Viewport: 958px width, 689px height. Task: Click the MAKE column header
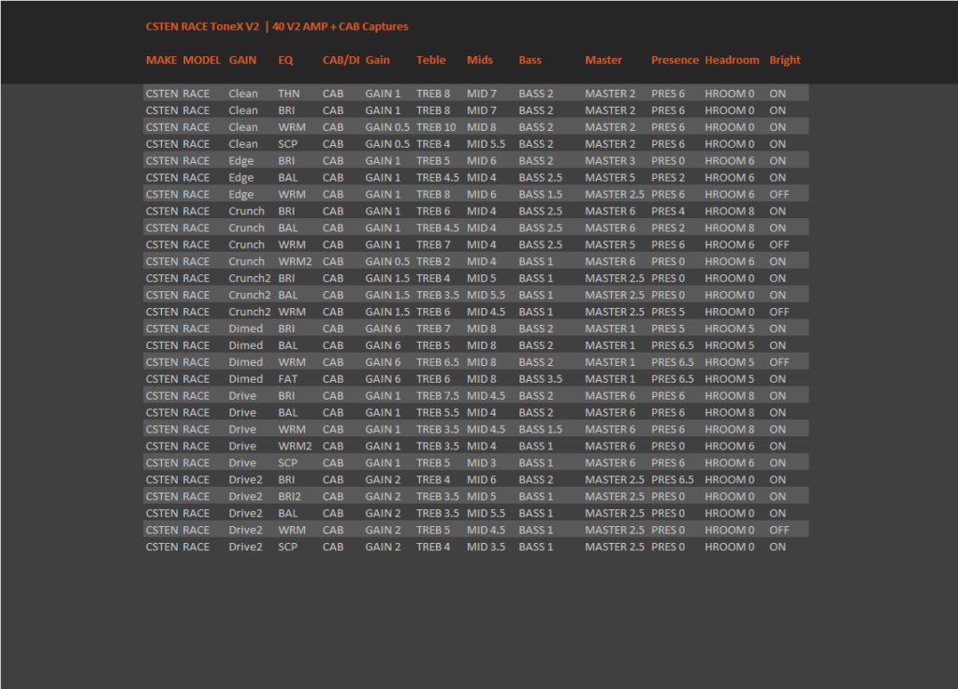click(x=161, y=60)
